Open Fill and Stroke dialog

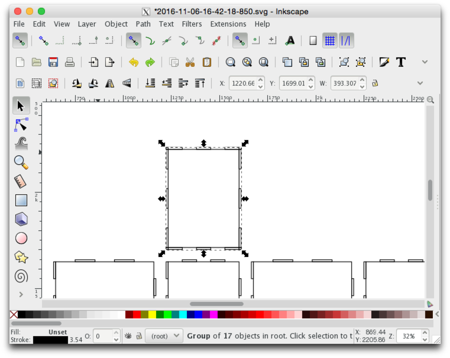click(384, 62)
